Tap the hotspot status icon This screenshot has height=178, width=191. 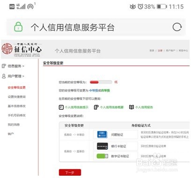coord(30,7)
